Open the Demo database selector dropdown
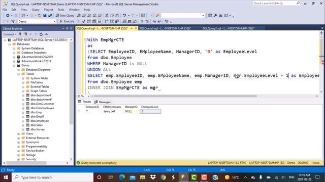Viewport: 325px width, 182px height. [54, 21]
